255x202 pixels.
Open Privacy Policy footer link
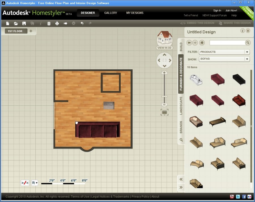(x=140, y=197)
